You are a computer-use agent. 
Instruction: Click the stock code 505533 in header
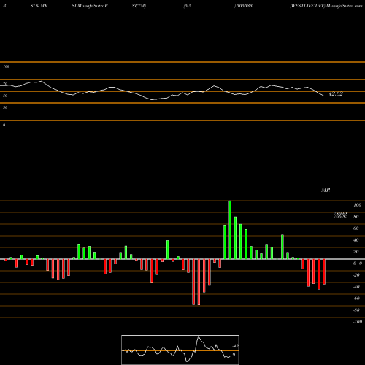(244, 6)
